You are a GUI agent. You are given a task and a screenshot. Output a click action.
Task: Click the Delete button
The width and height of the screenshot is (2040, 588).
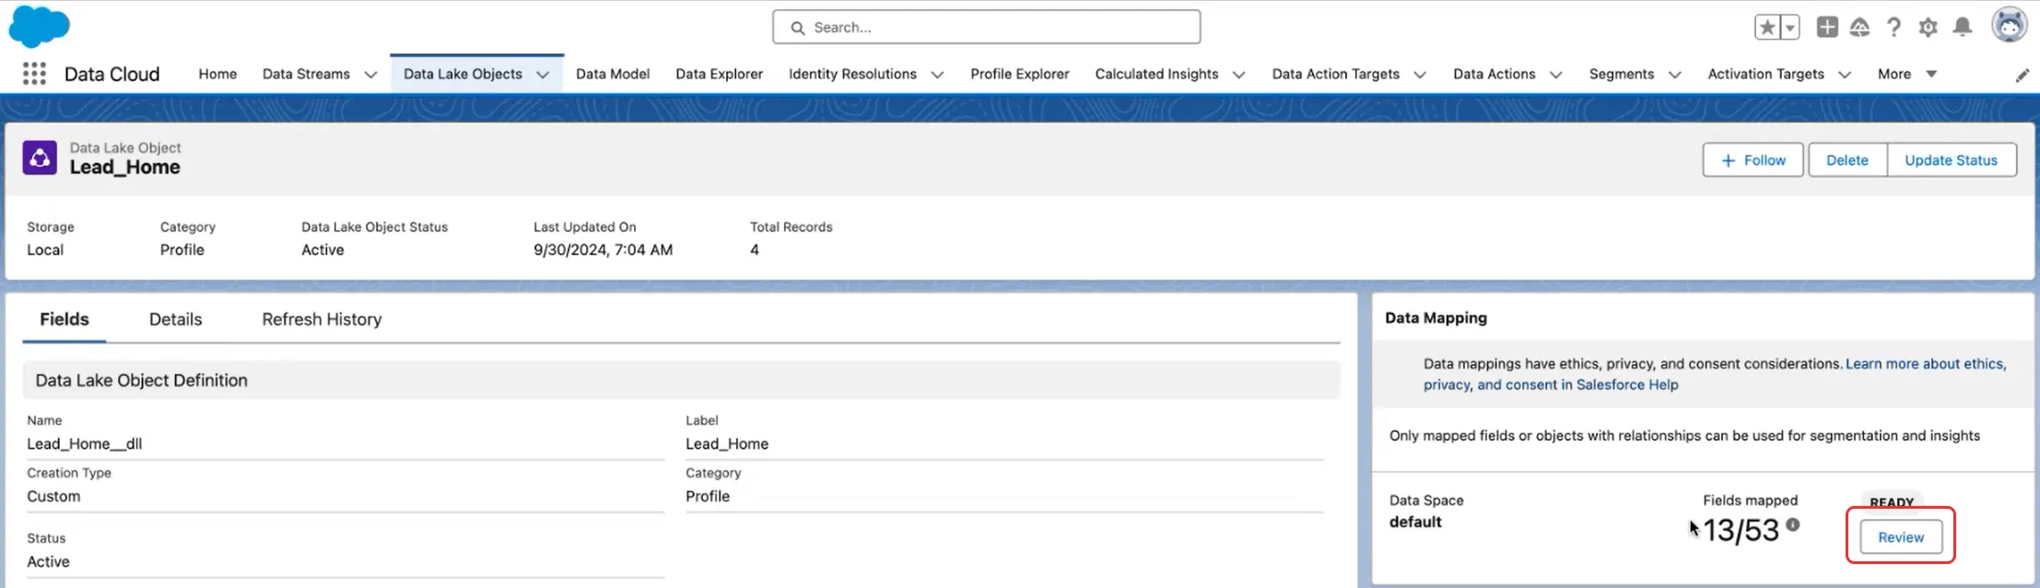[1847, 159]
